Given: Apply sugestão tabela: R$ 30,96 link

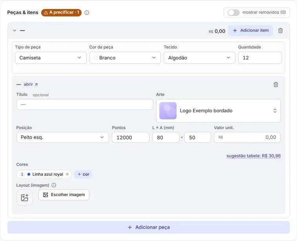Looking at the screenshot, I should pos(253,156).
